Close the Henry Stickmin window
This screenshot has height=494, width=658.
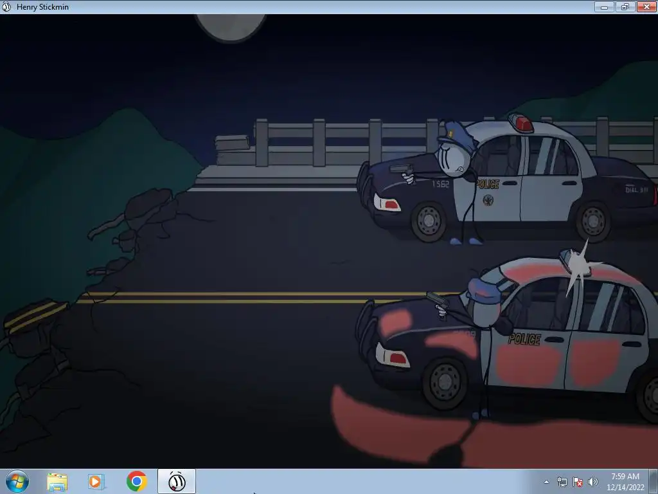tap(646, 6)
